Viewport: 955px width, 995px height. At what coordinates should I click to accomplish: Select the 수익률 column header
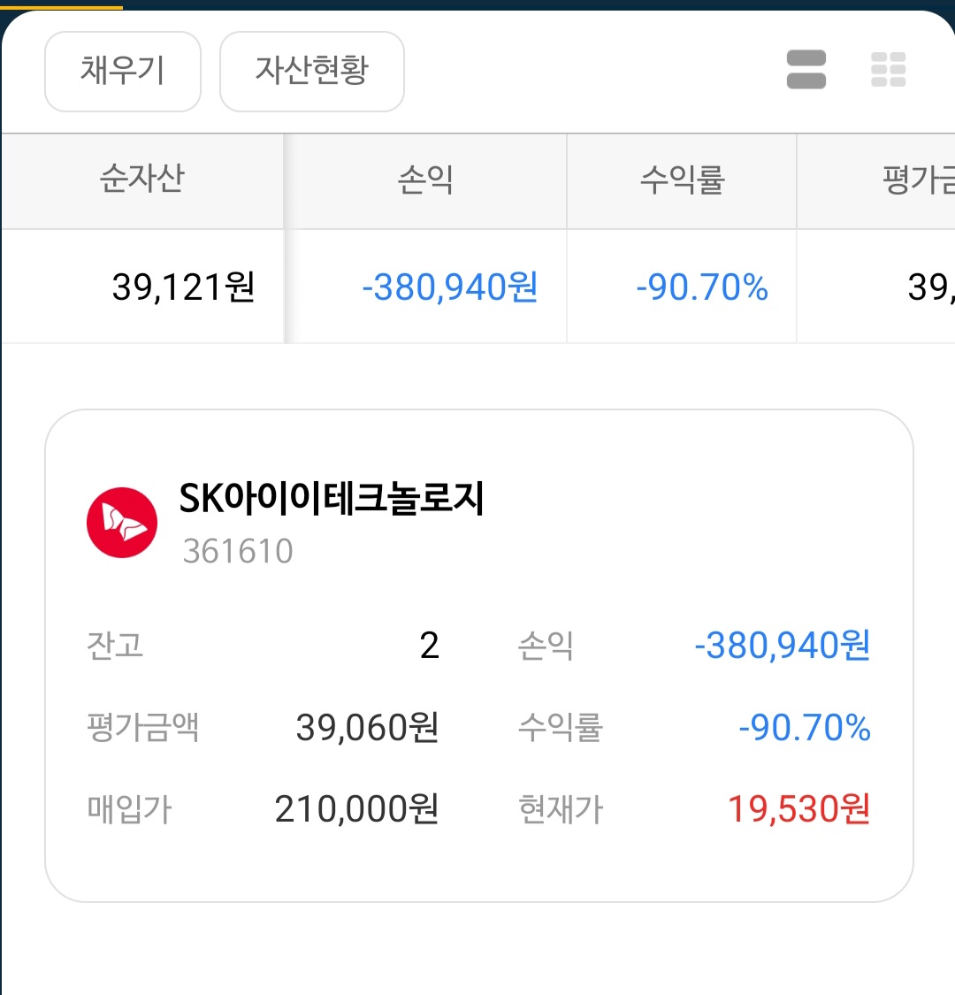(682, 180)
